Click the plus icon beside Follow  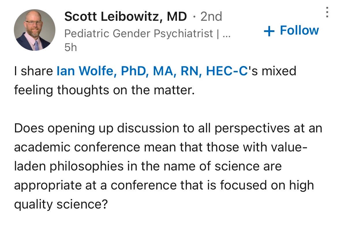click(x=269, y=31)
